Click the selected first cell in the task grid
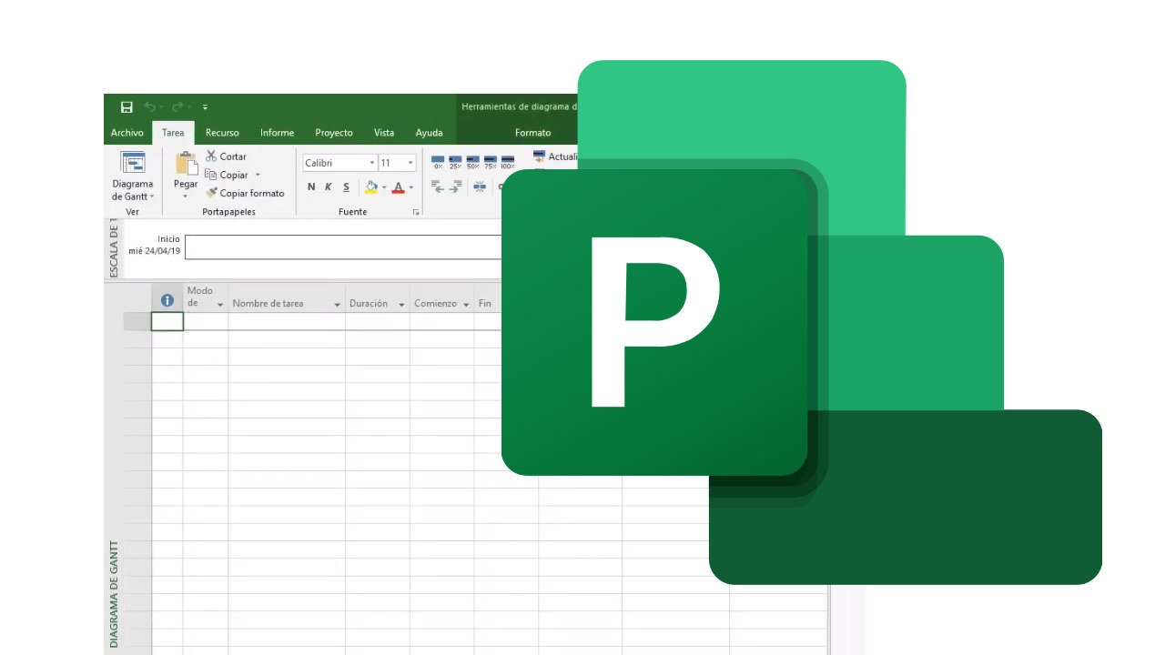The width and height of the screenshot is (1165, 655). (x=167, y=321)
